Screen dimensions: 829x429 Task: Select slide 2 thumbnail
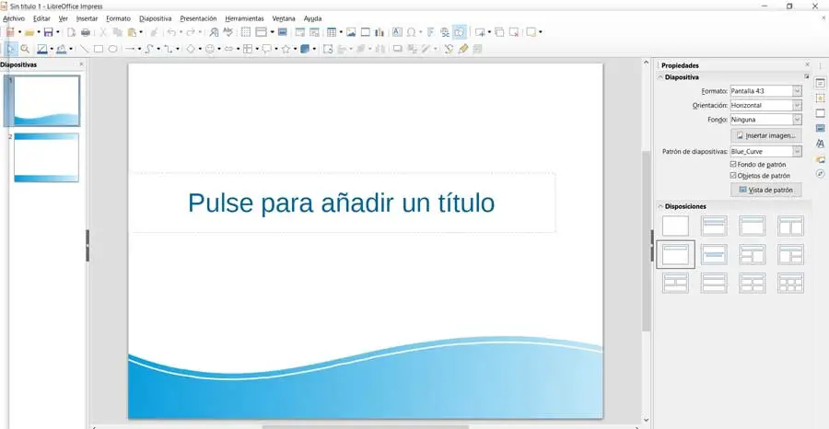click(x=47, y=157)
